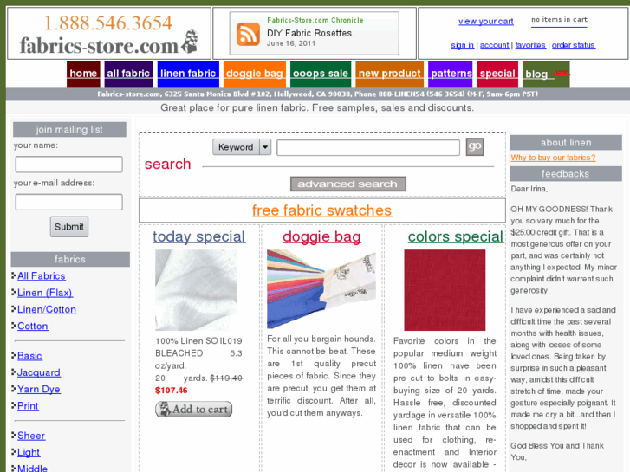Click the go search button
This screenshot has width=630, height=472.
(x=475, y=146)
